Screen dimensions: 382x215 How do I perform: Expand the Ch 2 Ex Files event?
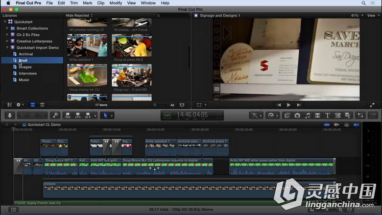7,35
